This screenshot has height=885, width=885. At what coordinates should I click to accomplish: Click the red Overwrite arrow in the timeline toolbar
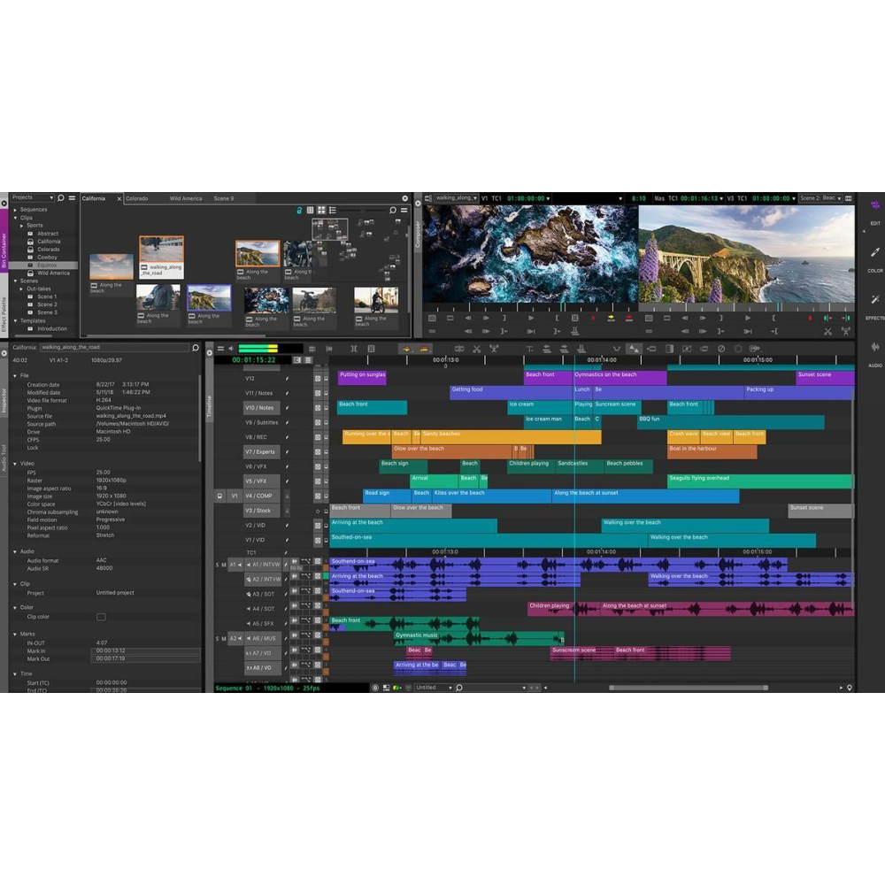(423, 350)
